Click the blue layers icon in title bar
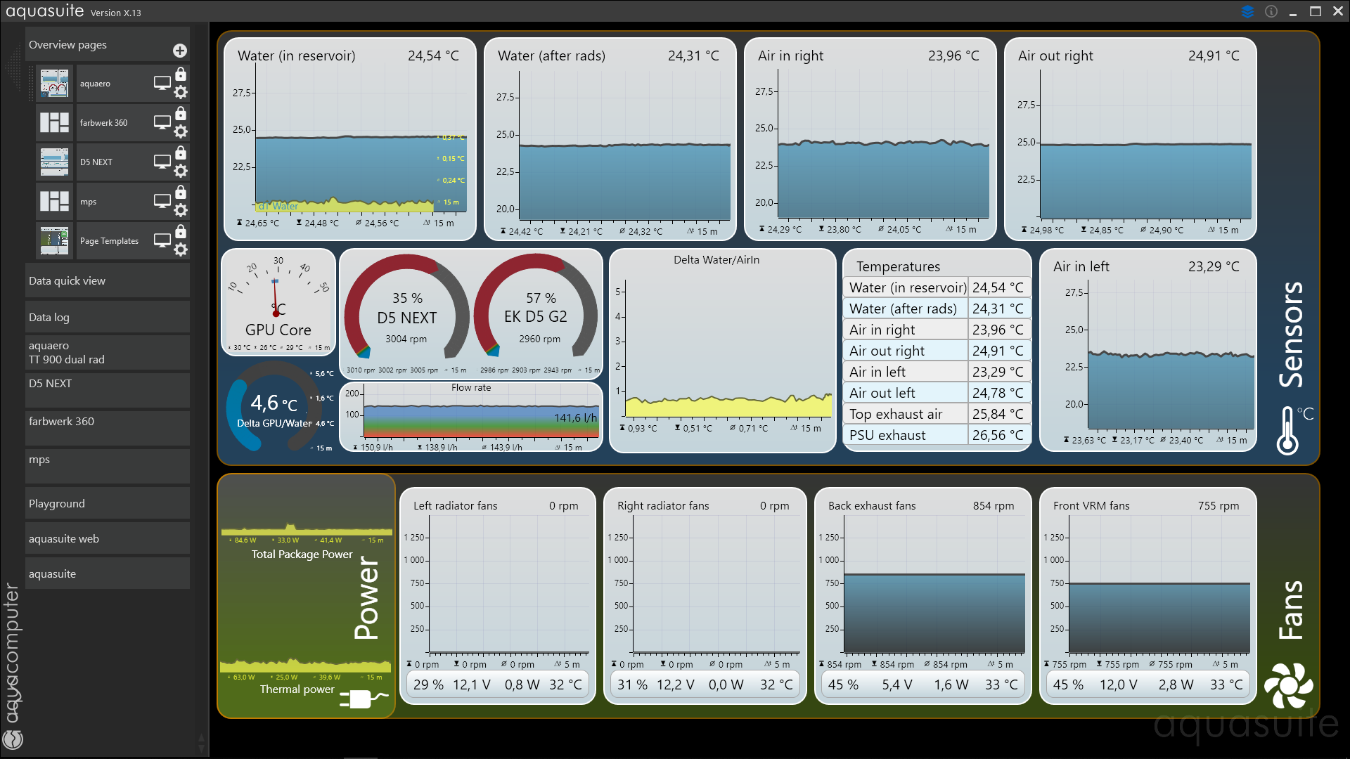The image size is (1350, 759). click(1247, 11)
